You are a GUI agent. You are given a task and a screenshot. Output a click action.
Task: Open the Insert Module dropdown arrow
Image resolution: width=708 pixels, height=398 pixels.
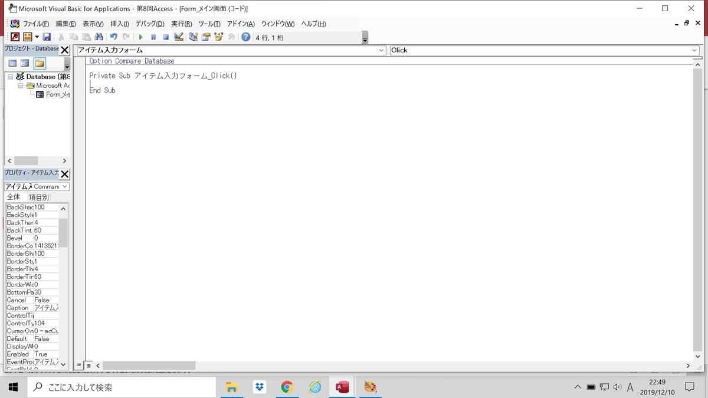37,37
